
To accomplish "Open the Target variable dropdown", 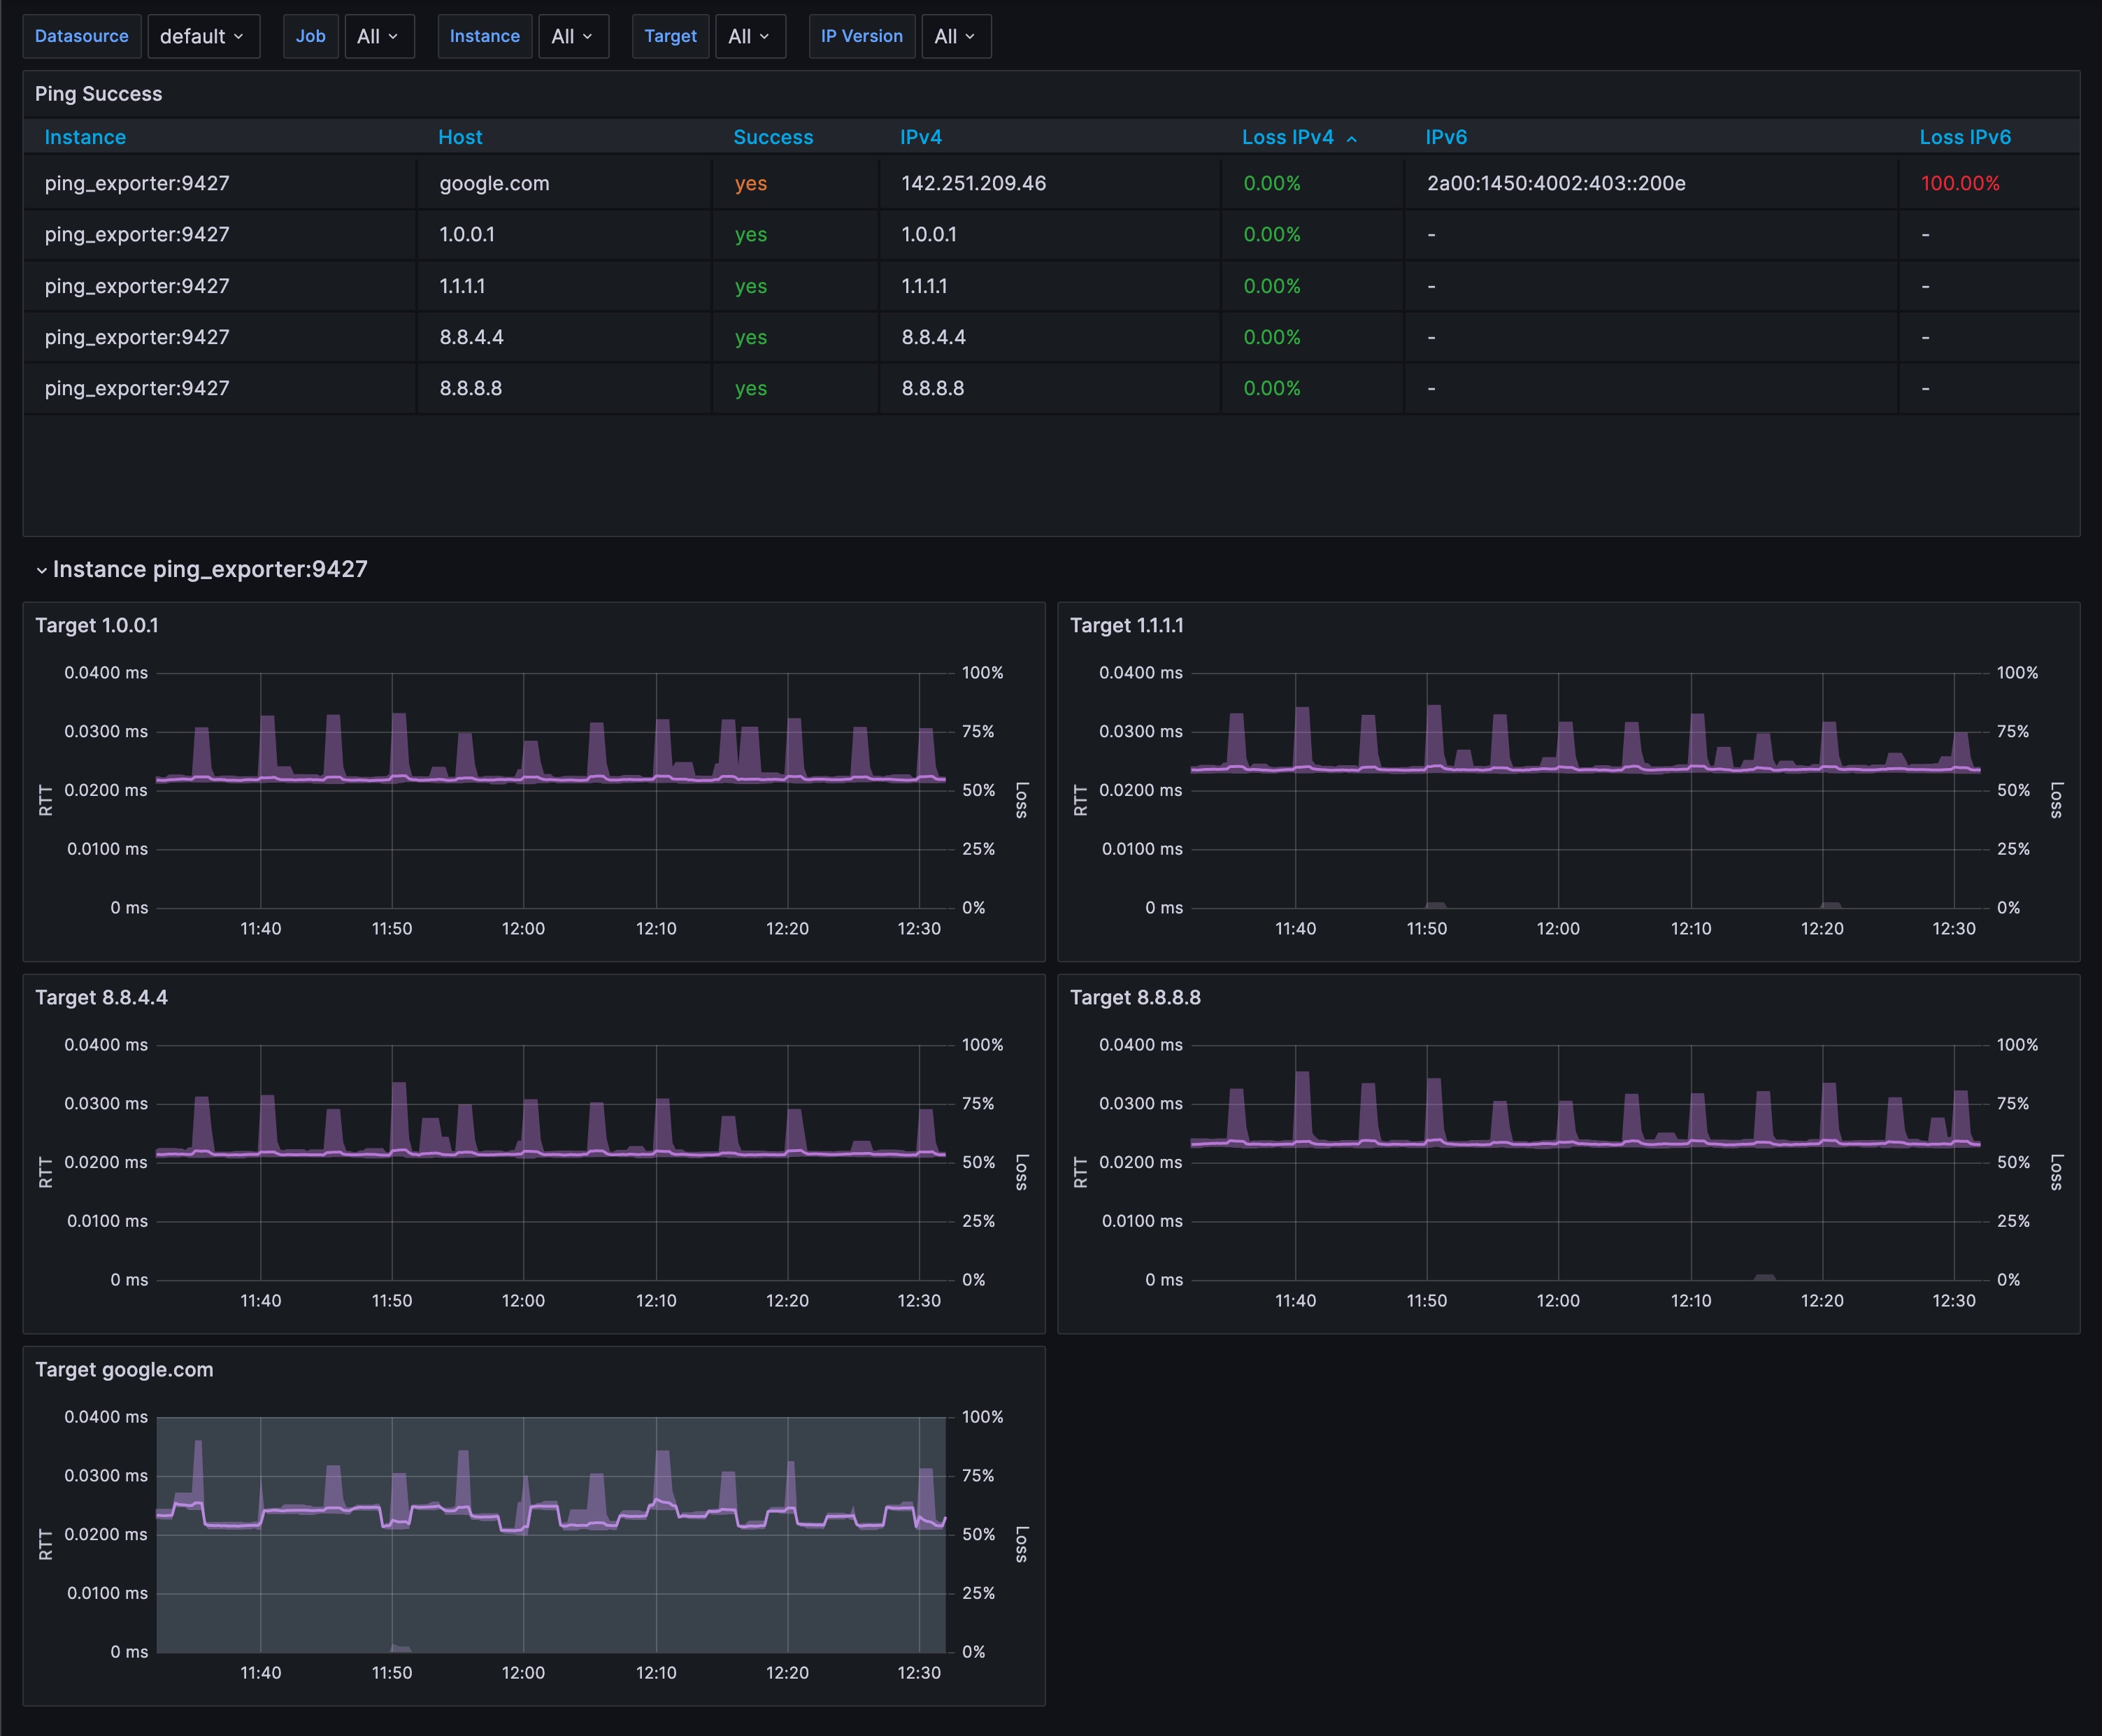I will click(x=750, y=37).
